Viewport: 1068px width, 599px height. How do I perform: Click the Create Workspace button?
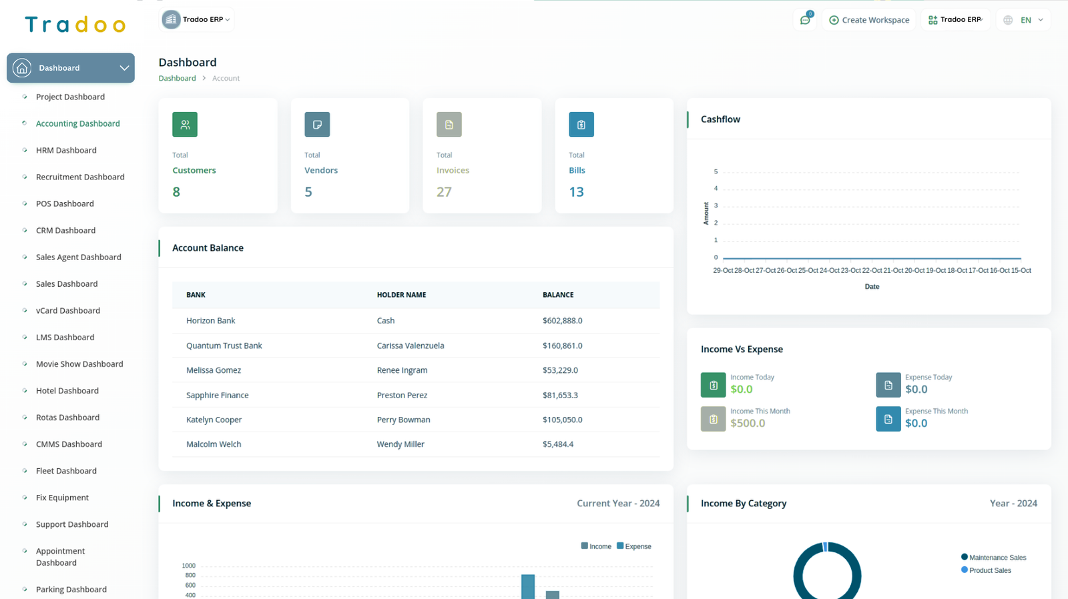point(868,20)
